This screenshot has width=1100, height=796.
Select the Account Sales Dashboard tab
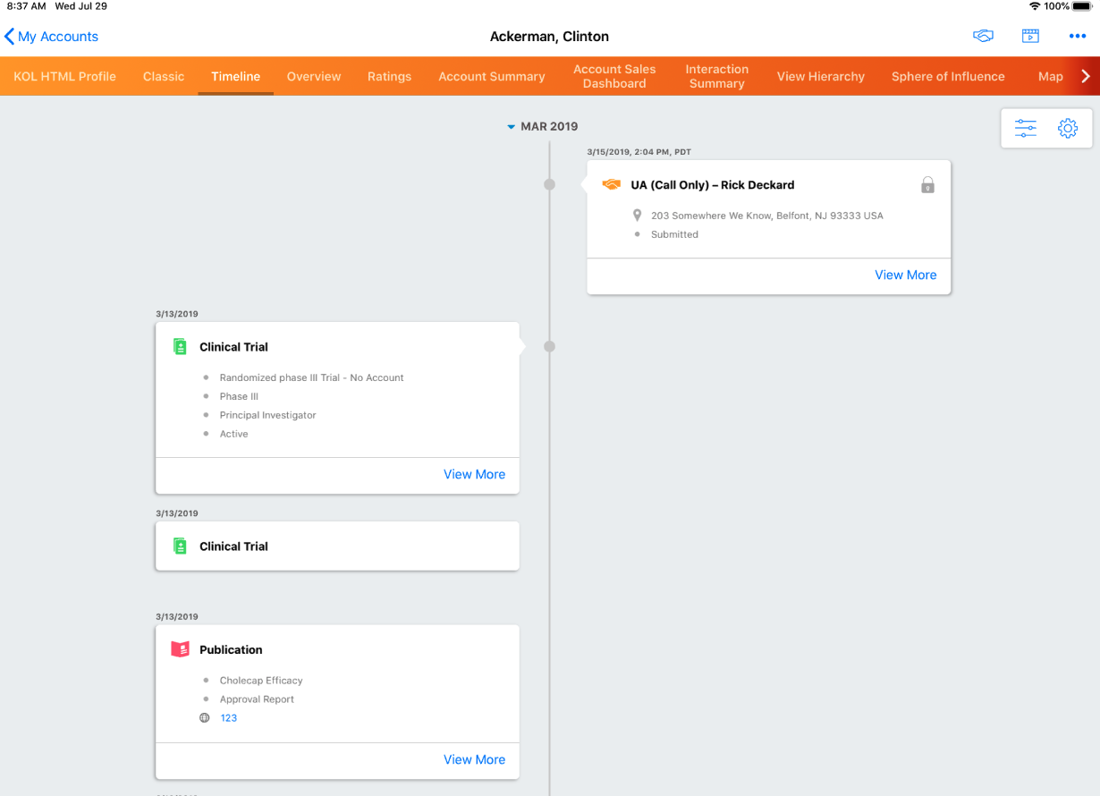(614, 77)
